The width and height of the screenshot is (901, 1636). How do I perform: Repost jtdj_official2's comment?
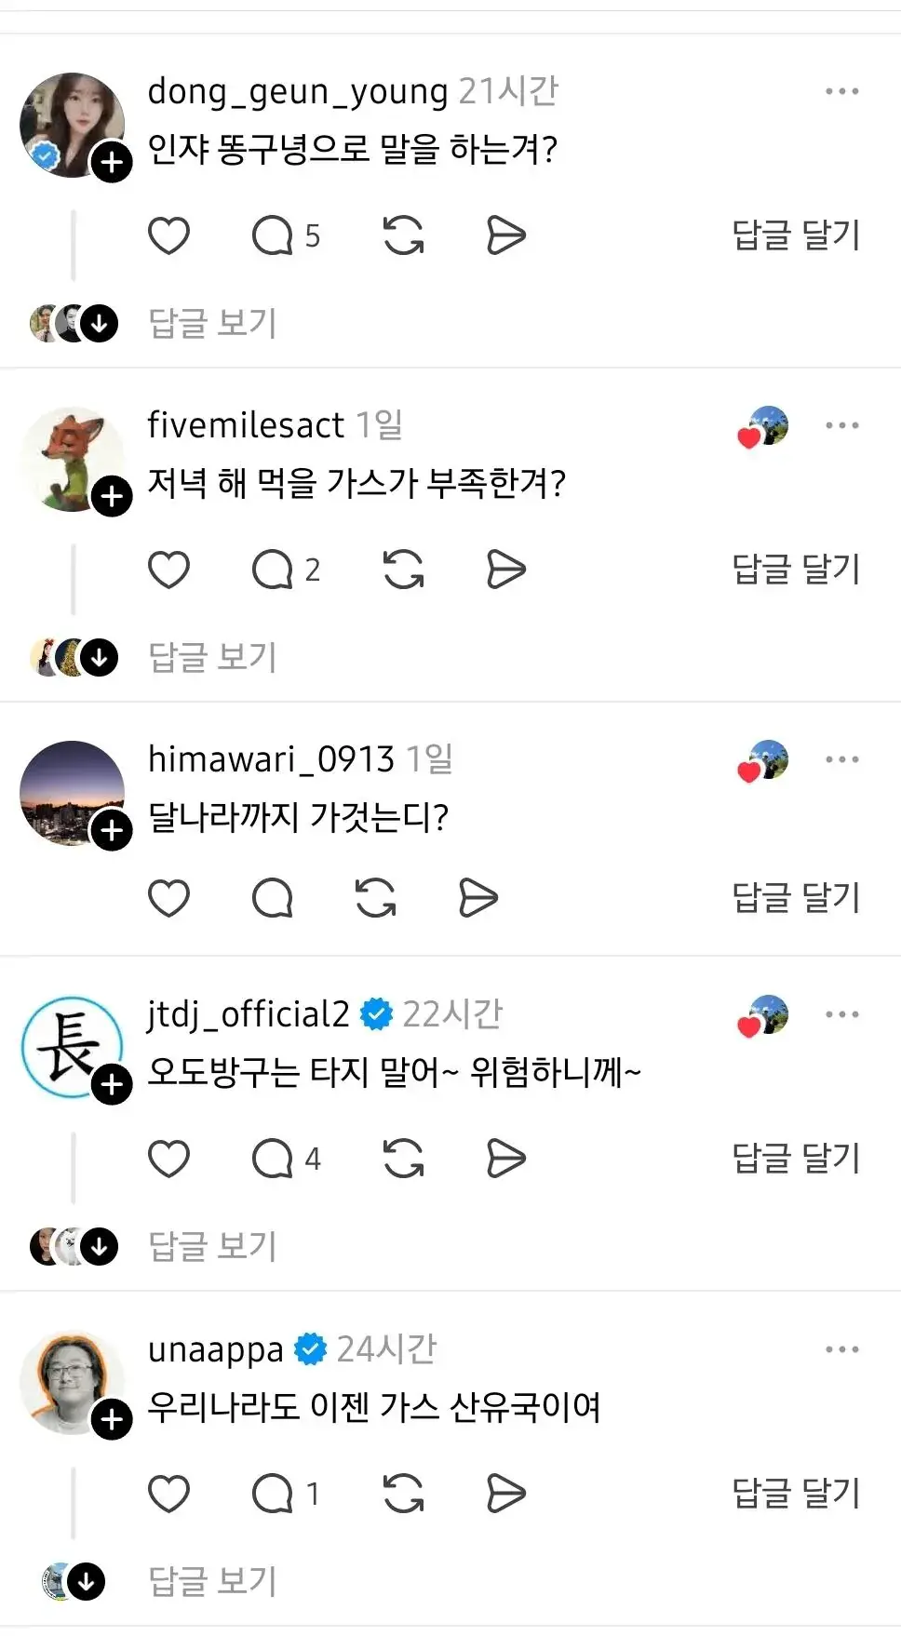click(x=403, y=1159)
